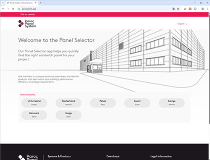
Task: Close the Panel Selector tab
Action: (36, 3)
